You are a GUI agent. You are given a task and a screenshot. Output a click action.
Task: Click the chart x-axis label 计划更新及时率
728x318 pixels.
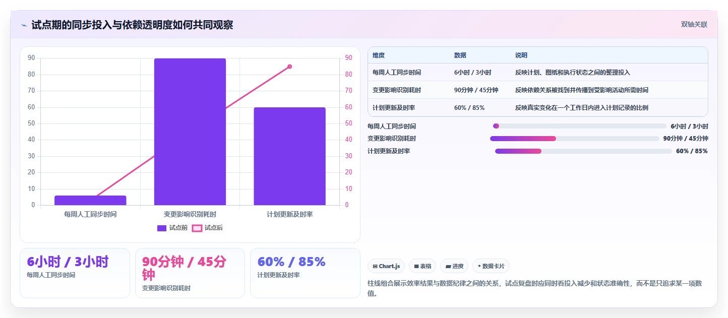(290, 214)
